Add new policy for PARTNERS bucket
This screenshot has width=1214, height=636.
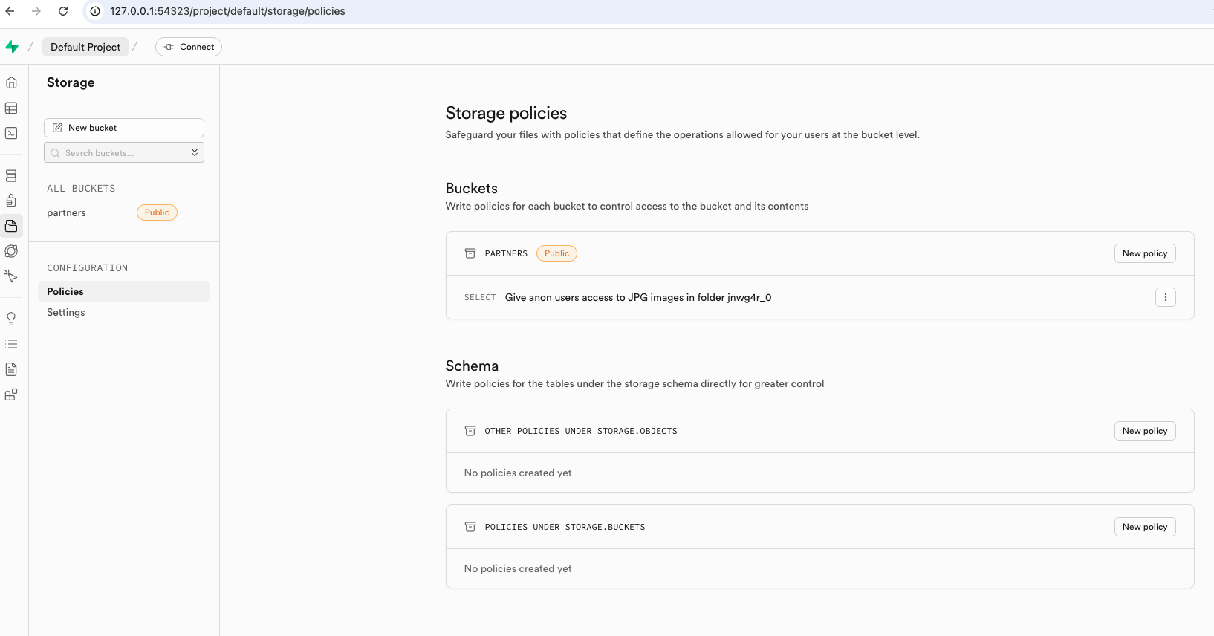[x=1144, y=253]
